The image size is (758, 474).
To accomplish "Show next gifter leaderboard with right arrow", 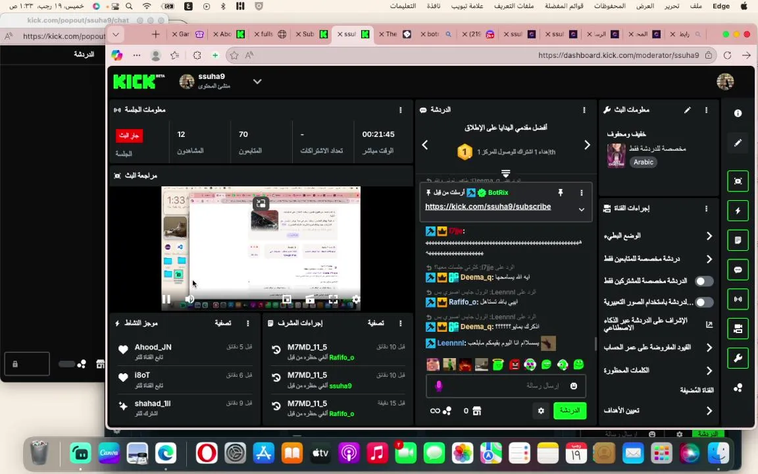I will [x=587, y=145].
